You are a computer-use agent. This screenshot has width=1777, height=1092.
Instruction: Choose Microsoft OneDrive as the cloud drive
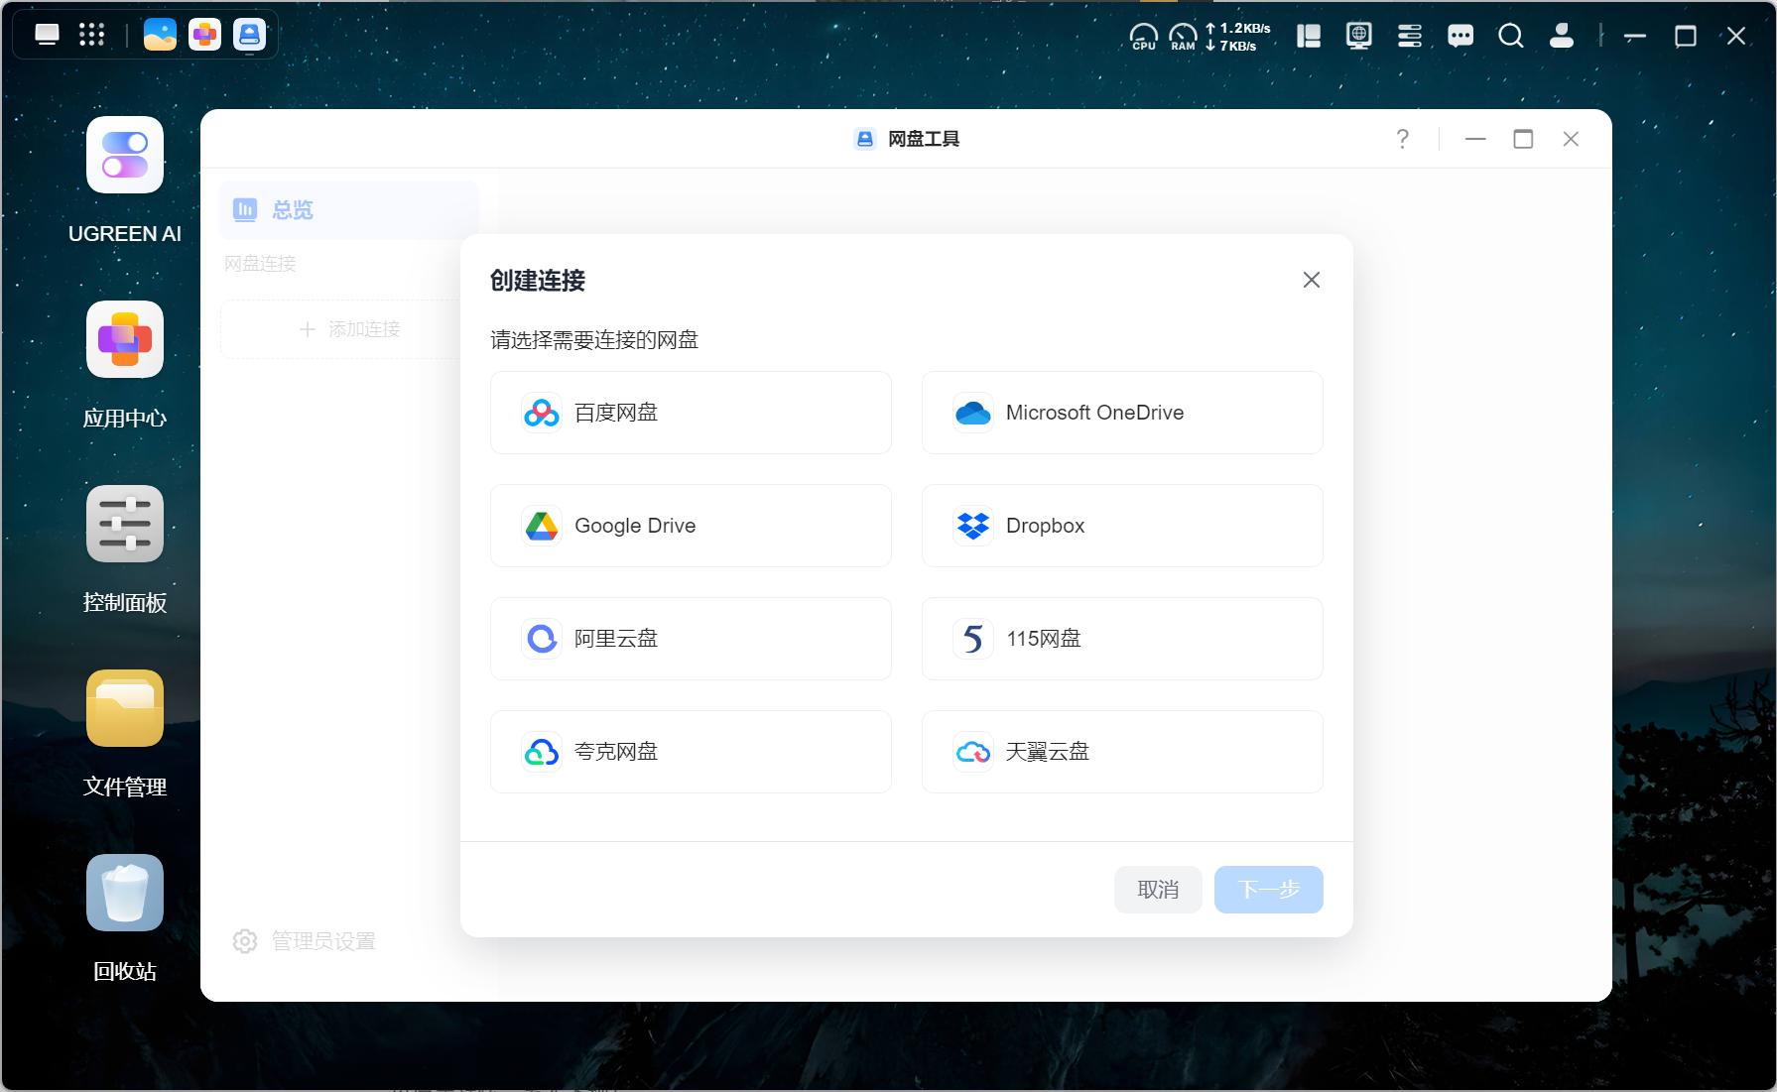1122,413
